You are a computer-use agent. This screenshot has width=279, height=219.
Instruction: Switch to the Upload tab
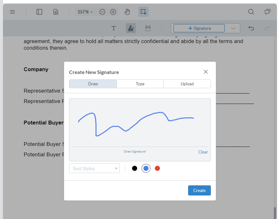187,84
